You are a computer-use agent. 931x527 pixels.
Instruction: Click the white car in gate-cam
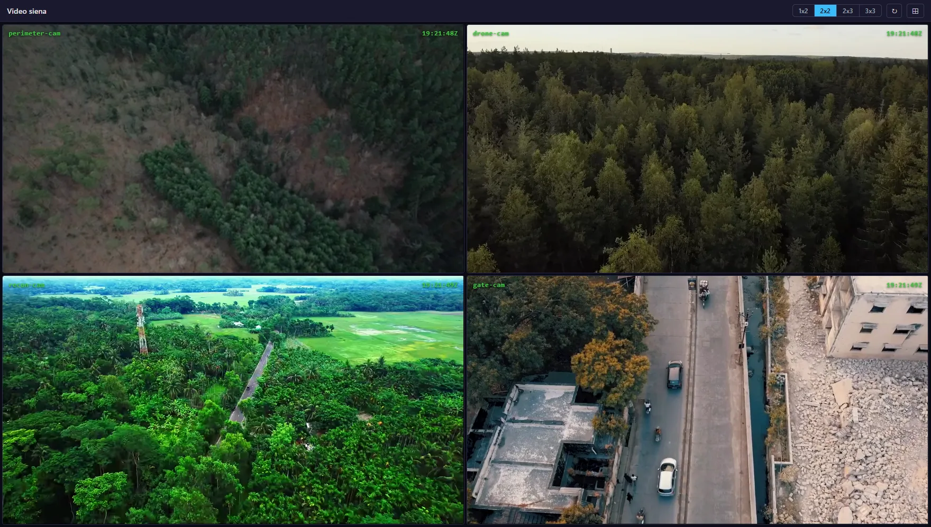pos(667,476)
